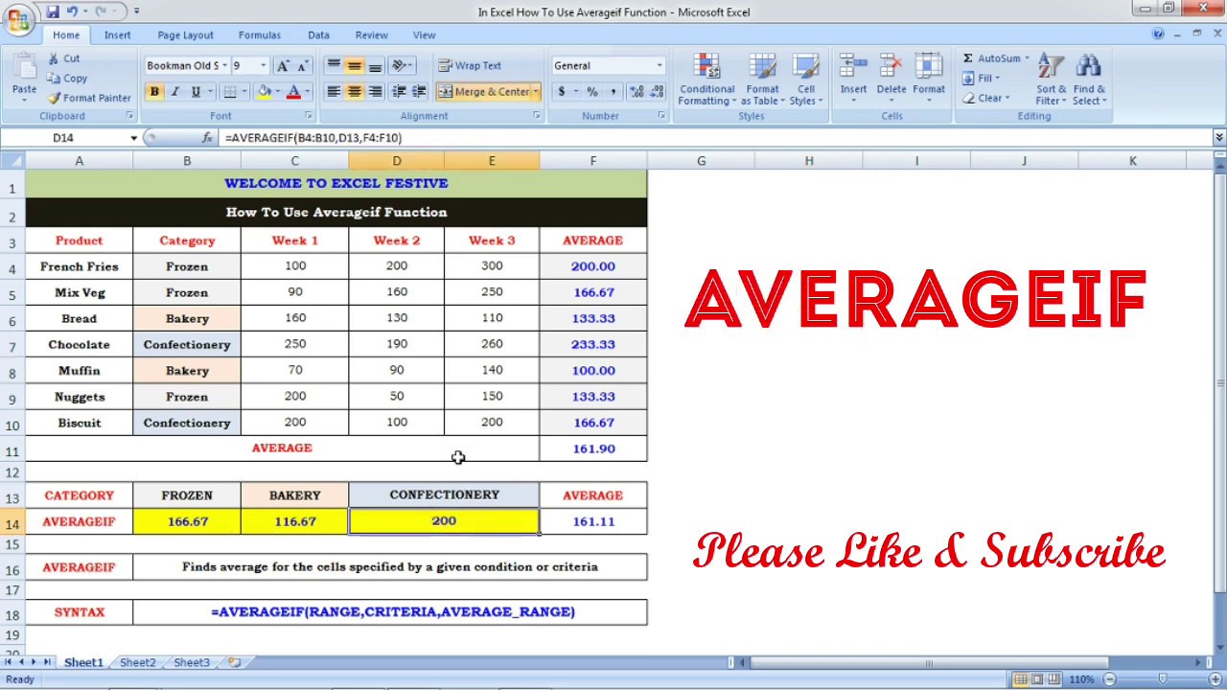Click zoom slider handle in status bar

1164,679
